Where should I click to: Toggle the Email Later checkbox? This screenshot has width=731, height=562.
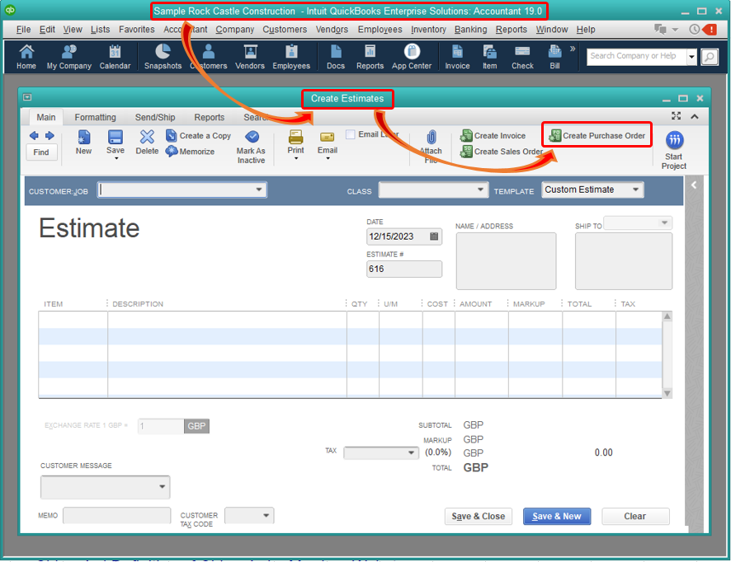pos(351,134)
